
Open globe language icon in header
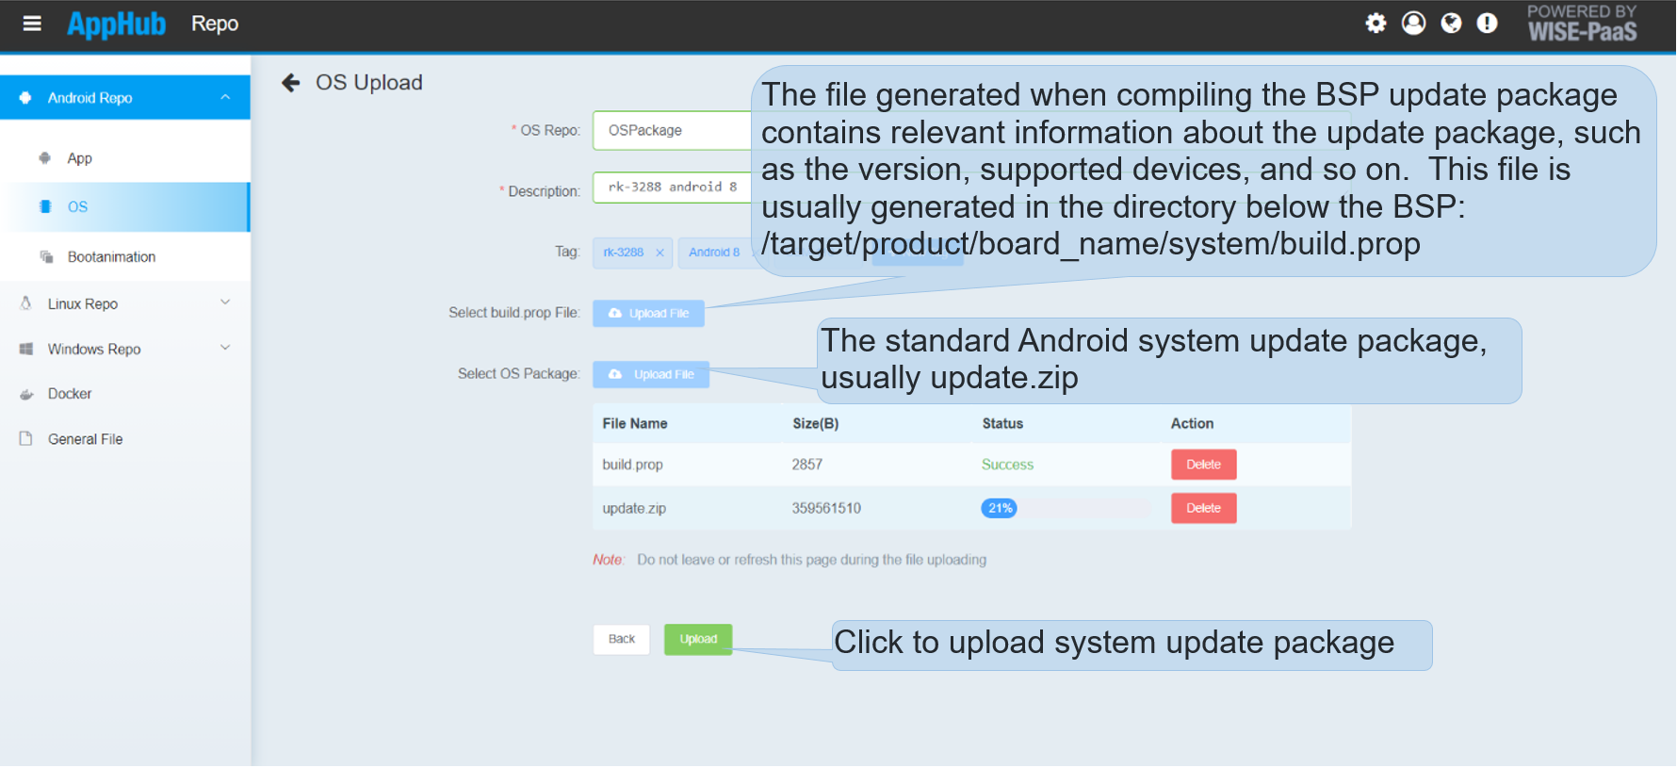tap(1451, 23)
